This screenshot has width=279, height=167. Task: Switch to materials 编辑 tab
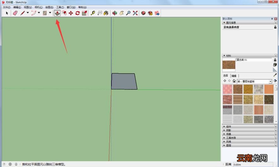pos(234,76)
